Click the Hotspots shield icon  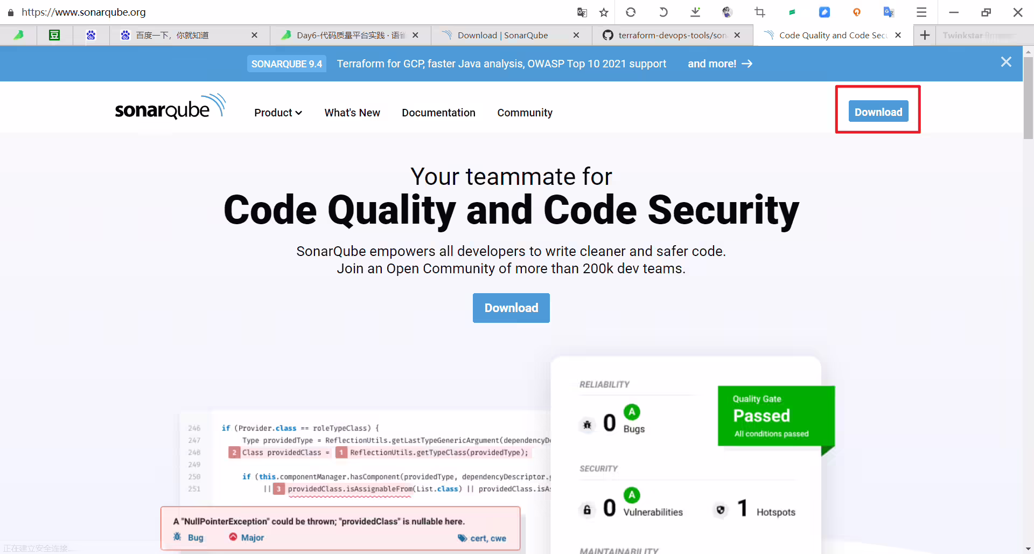pyautogui.click(x=721, y=509)
